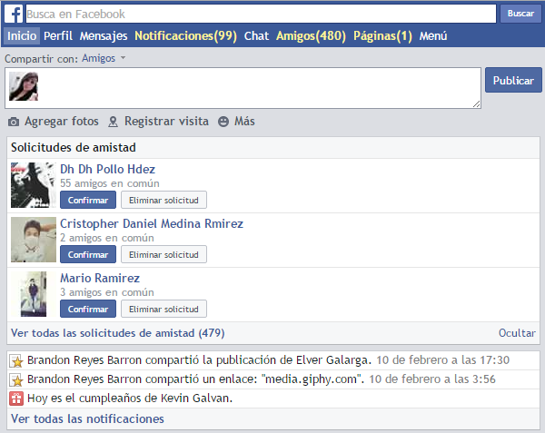
Task: Open Elver Galarga shared post notification
Action: [x=272, y=360]
